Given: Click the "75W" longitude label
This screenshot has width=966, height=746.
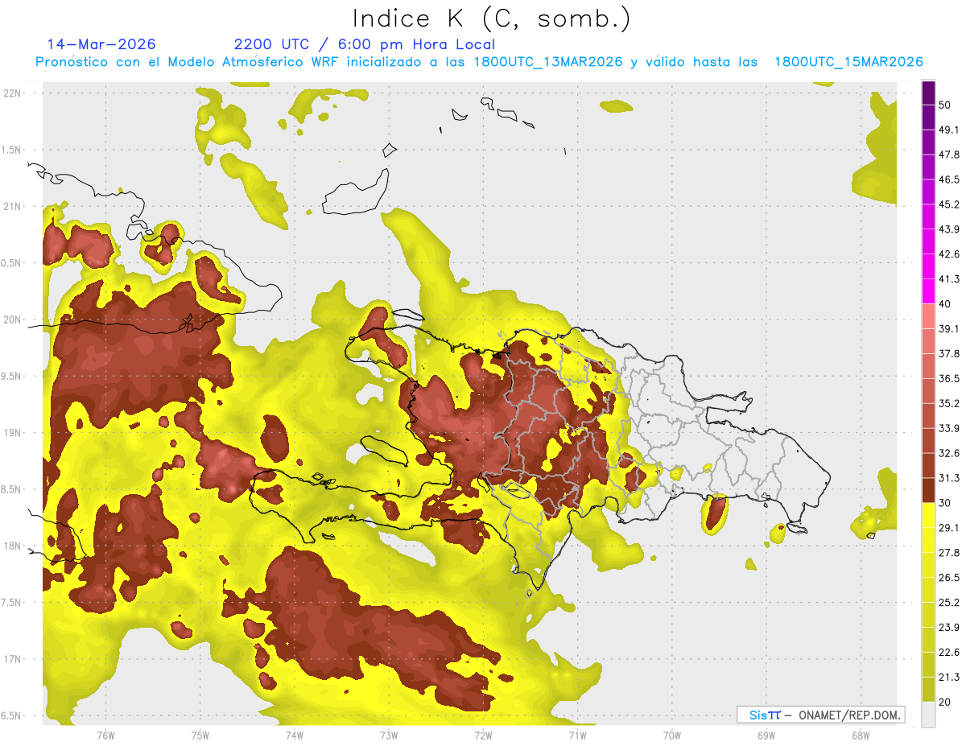Looking at the screenshot, I should click(200, 735).
